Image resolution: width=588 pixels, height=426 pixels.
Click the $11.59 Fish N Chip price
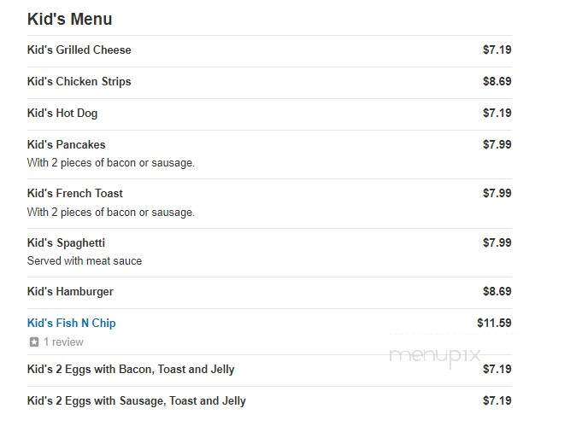click(x=494, y=323)
